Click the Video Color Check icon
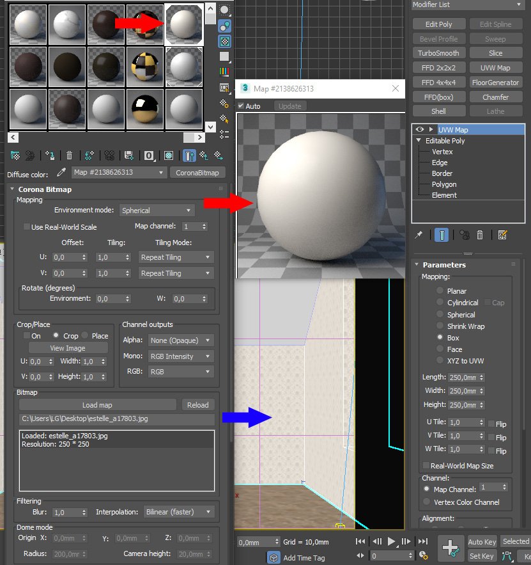Image resolution: width=531 pixels, height=565 pixels. pyautogui.click(x=224, y=72)
